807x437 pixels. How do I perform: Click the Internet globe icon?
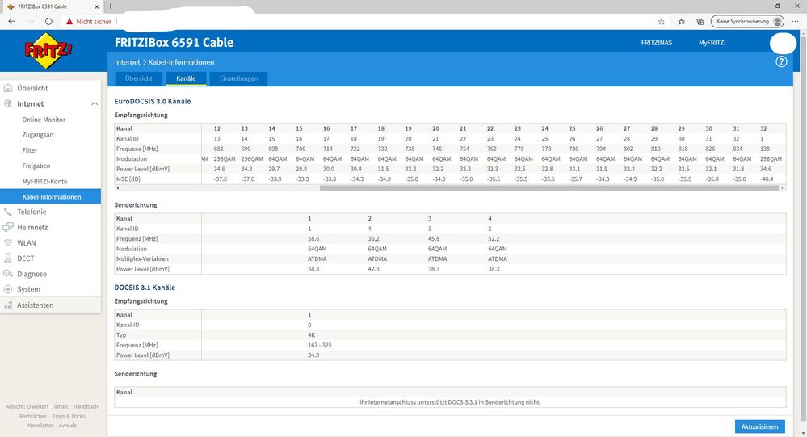pyautogui.click(x=8, y=103)
